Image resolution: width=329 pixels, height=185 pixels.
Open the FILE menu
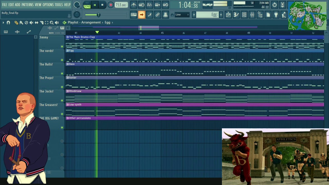click(x=4, y=5)
